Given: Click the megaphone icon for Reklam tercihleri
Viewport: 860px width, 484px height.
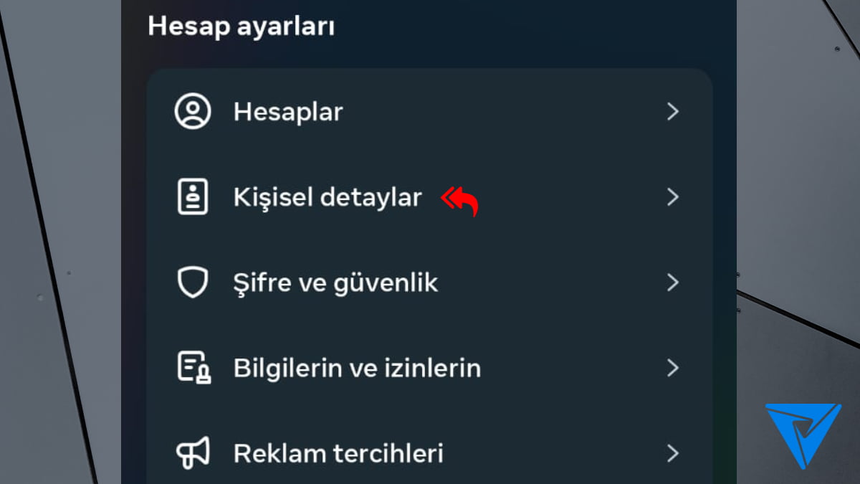Looking at the screenshot, I should pos(193,453).
